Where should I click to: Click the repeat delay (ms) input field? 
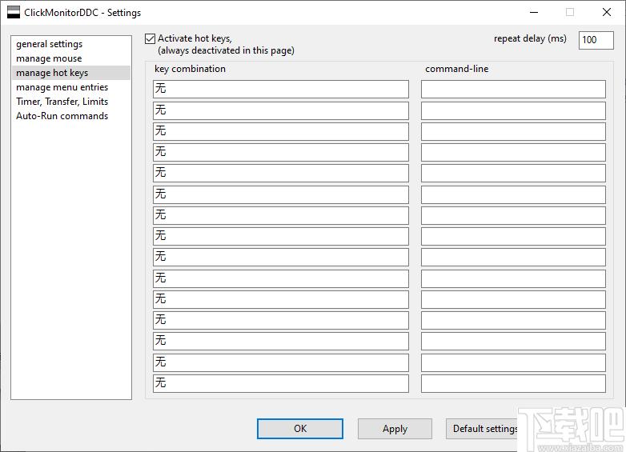(x=596, y=40)
